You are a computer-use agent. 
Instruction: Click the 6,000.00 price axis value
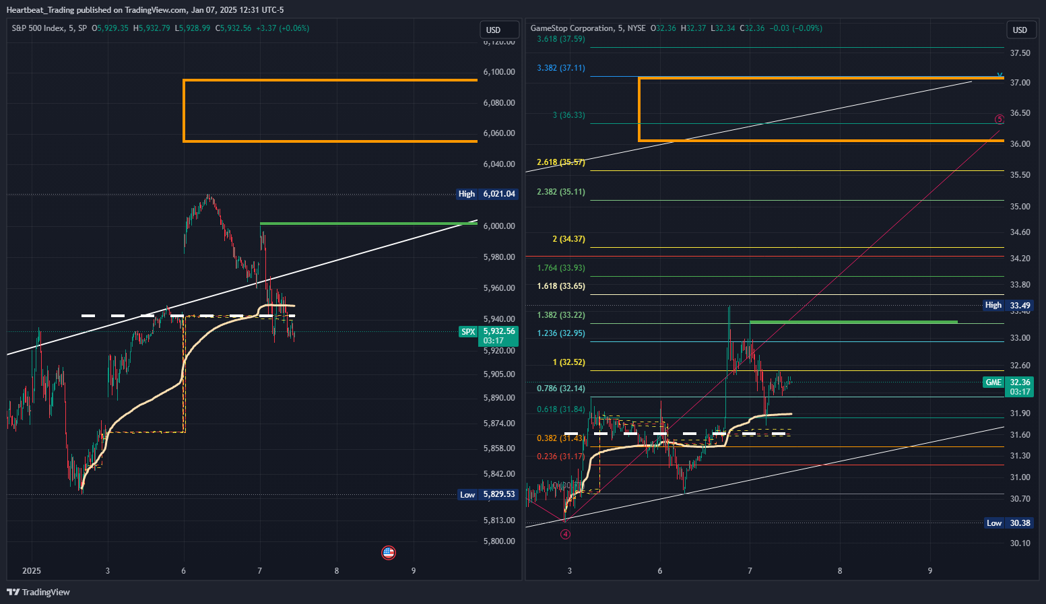[499, 226]
